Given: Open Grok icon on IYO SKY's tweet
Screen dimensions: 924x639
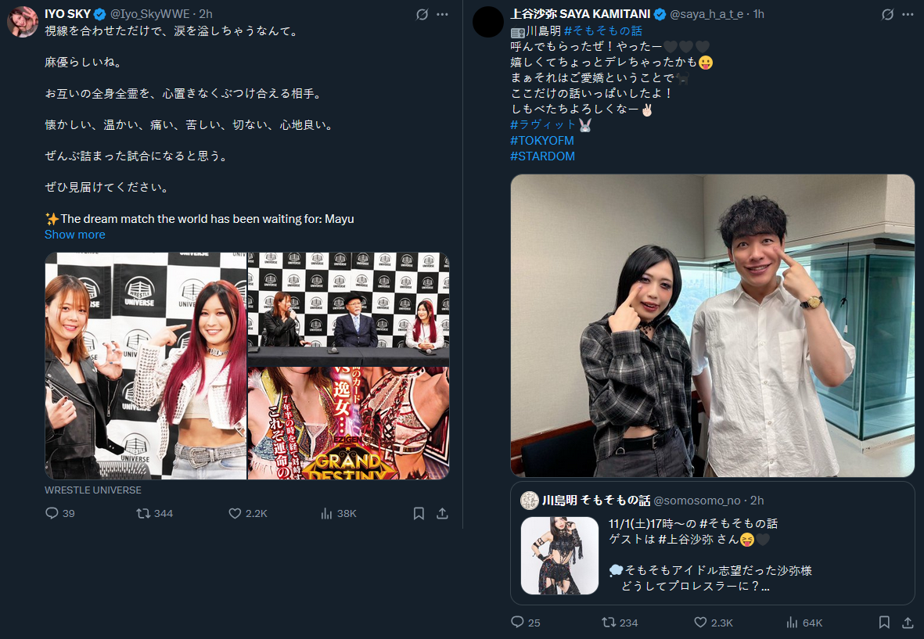Looking at the screenshot, I should click(422, 15).
